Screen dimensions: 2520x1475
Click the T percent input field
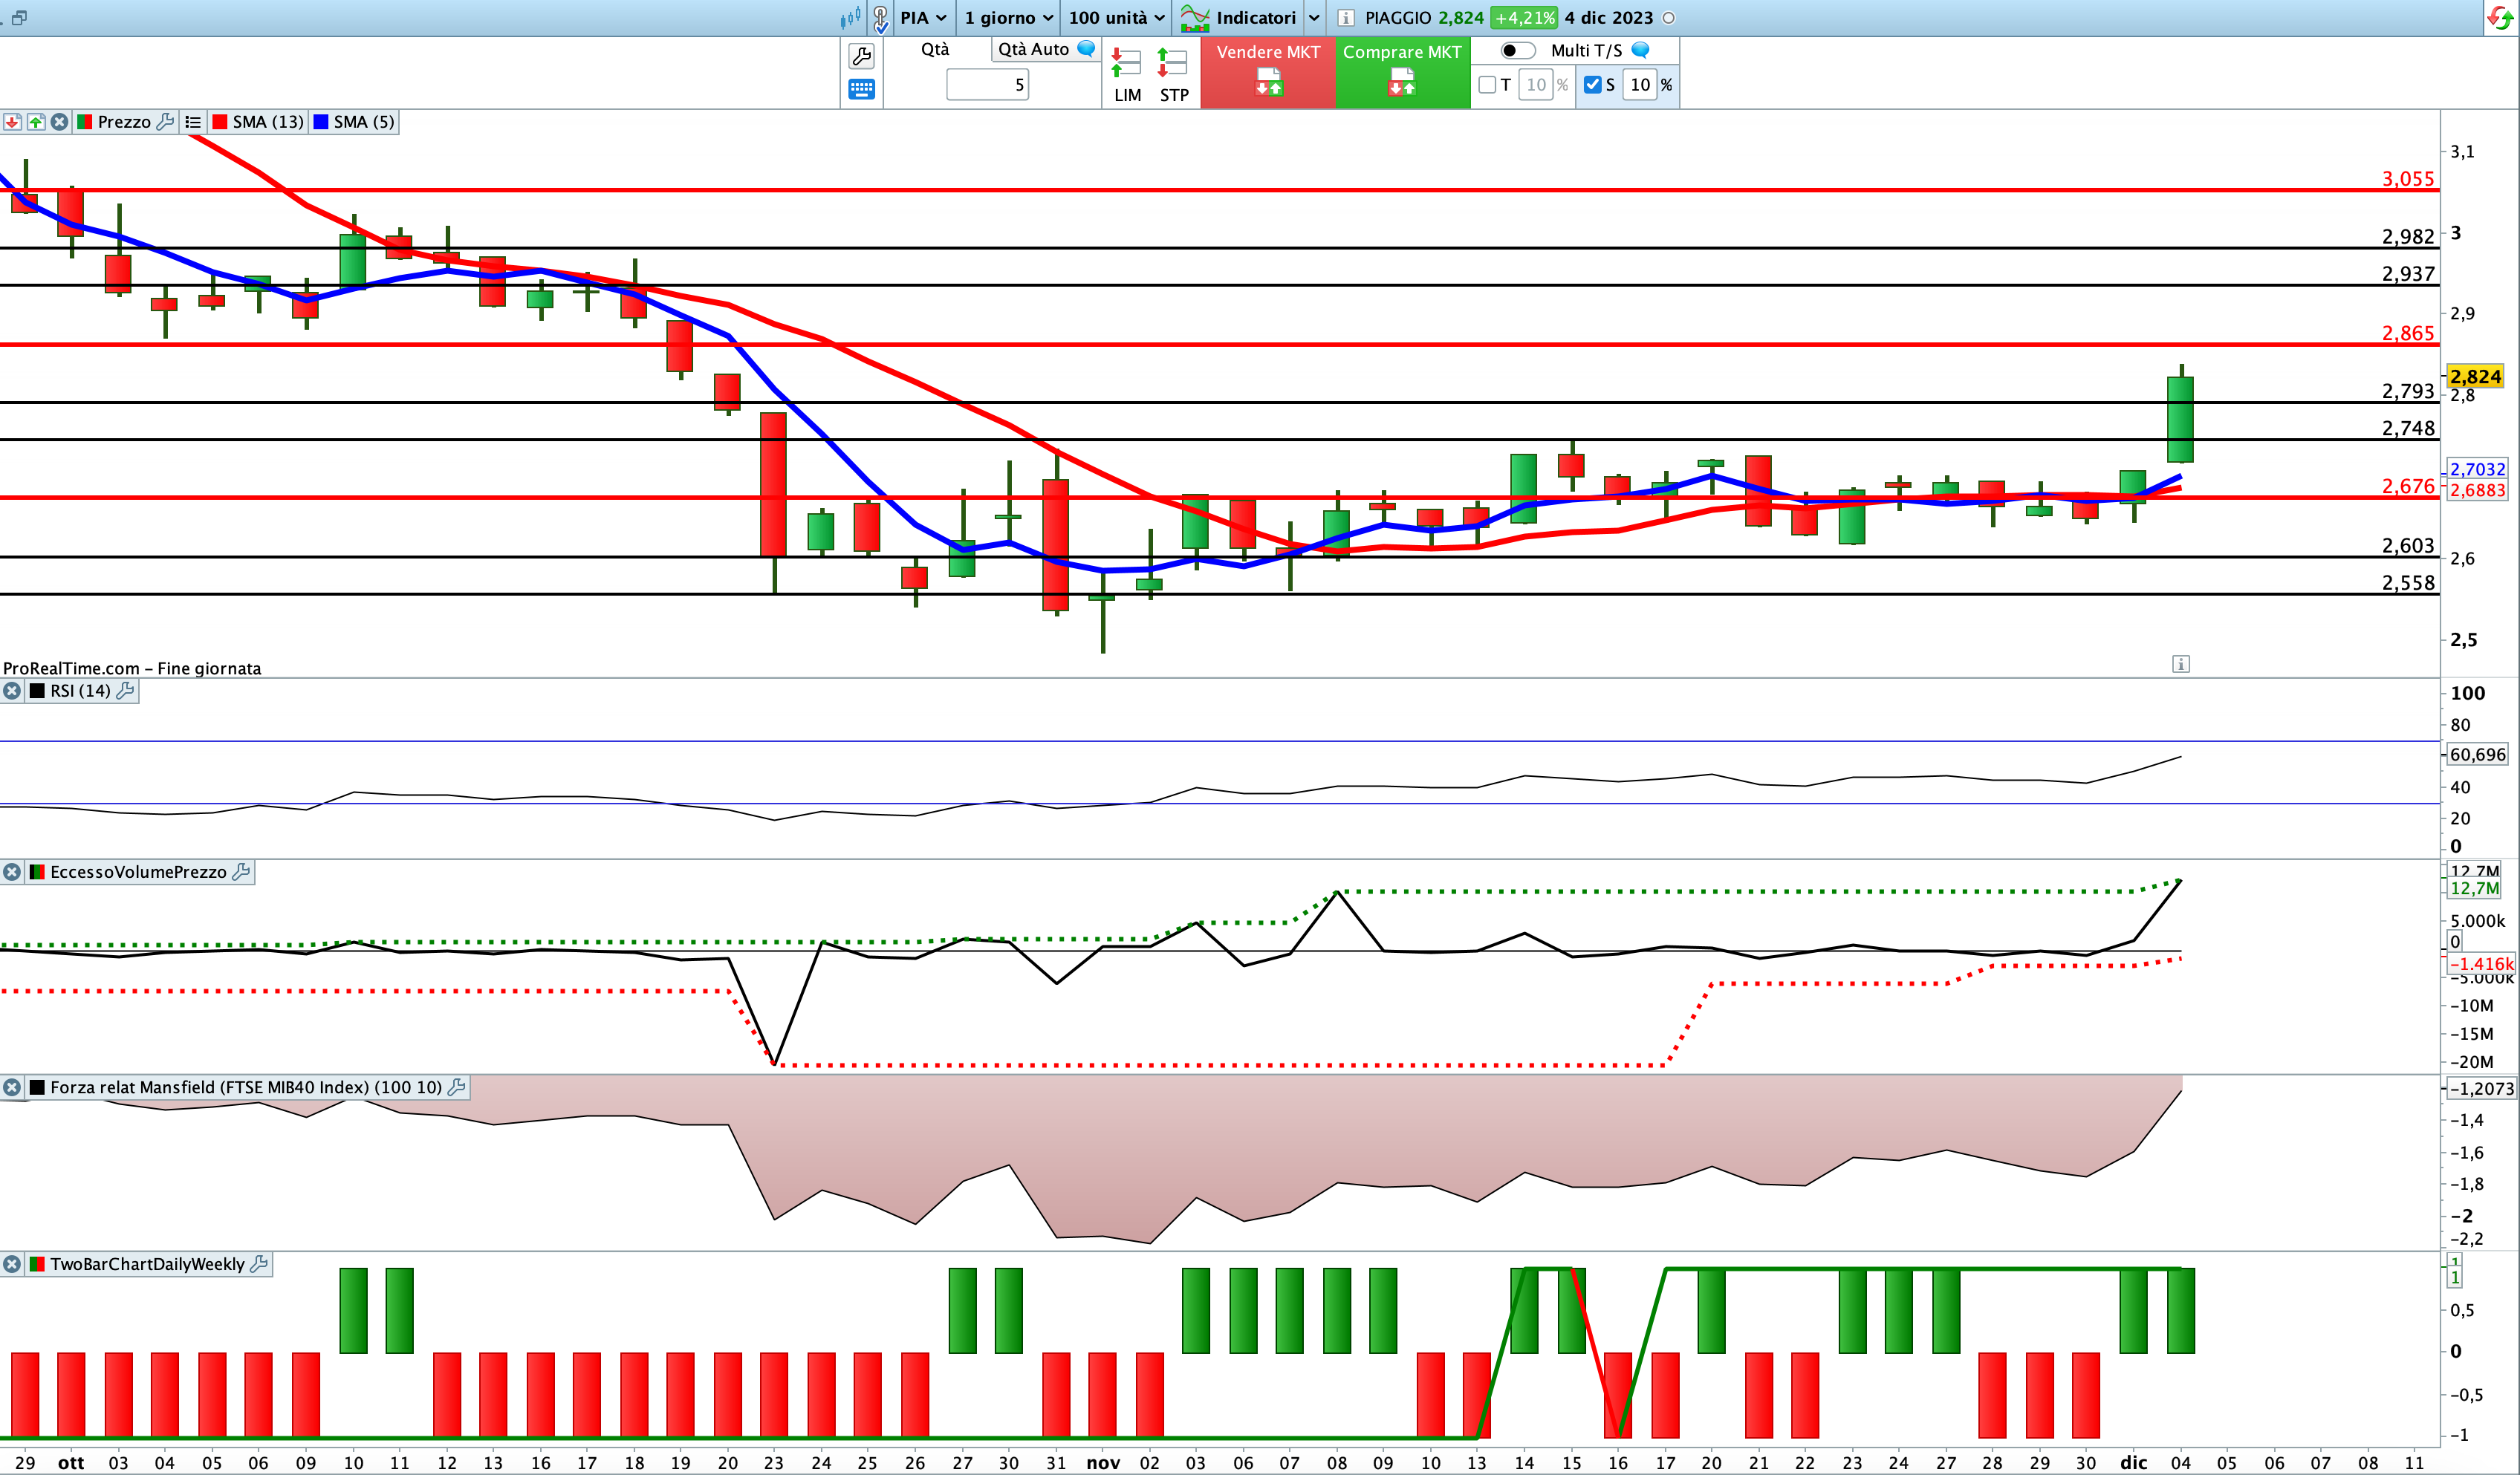point(1535,85)
